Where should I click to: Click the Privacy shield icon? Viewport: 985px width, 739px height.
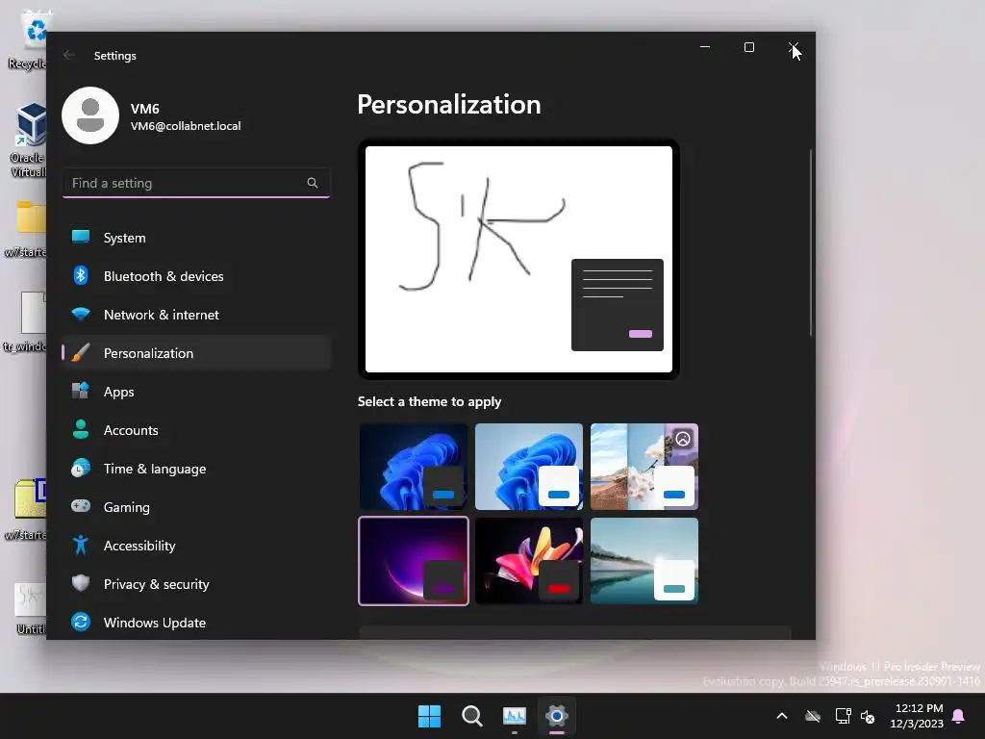pyautogui.click(x=81, y=583)
